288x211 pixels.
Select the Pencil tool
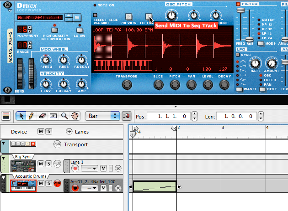31,116
